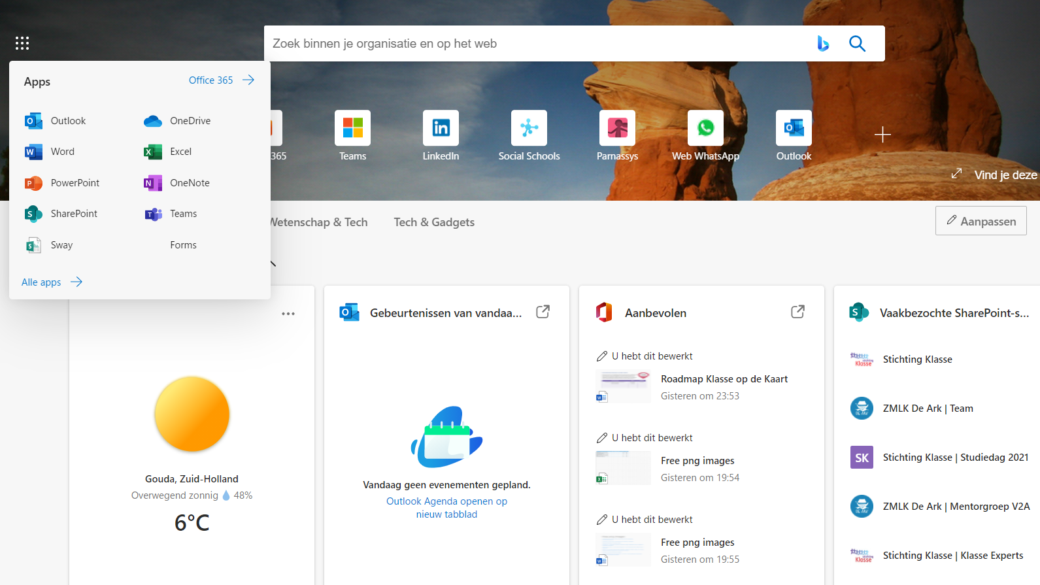Click the Bing icon in search bar
Viewport: 1040px width, 585px height.
point(823,43)
